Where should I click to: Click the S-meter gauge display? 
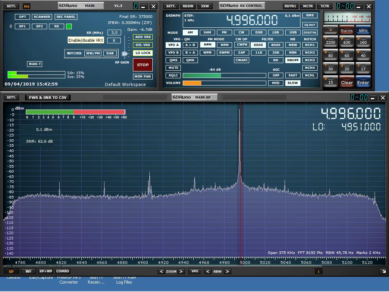pos(347,17)
